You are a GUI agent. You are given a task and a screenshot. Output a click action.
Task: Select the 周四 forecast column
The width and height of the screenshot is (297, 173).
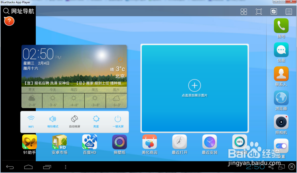(74, 97)
